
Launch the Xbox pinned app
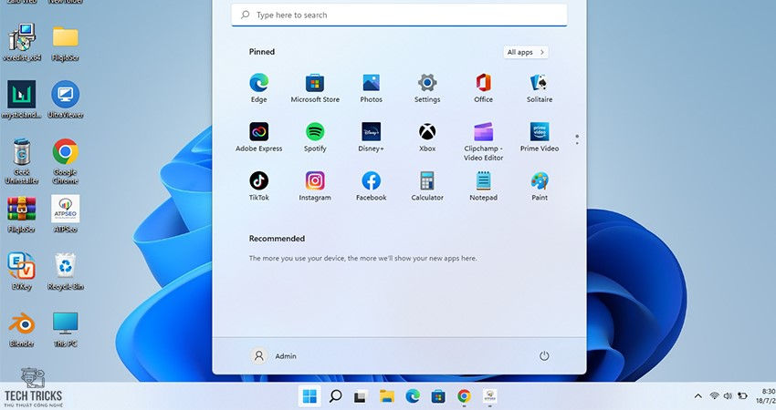click(x=427, y=138)
